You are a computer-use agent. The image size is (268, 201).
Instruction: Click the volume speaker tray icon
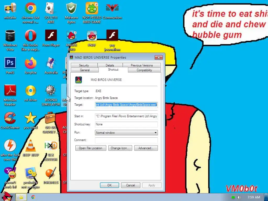239,197
